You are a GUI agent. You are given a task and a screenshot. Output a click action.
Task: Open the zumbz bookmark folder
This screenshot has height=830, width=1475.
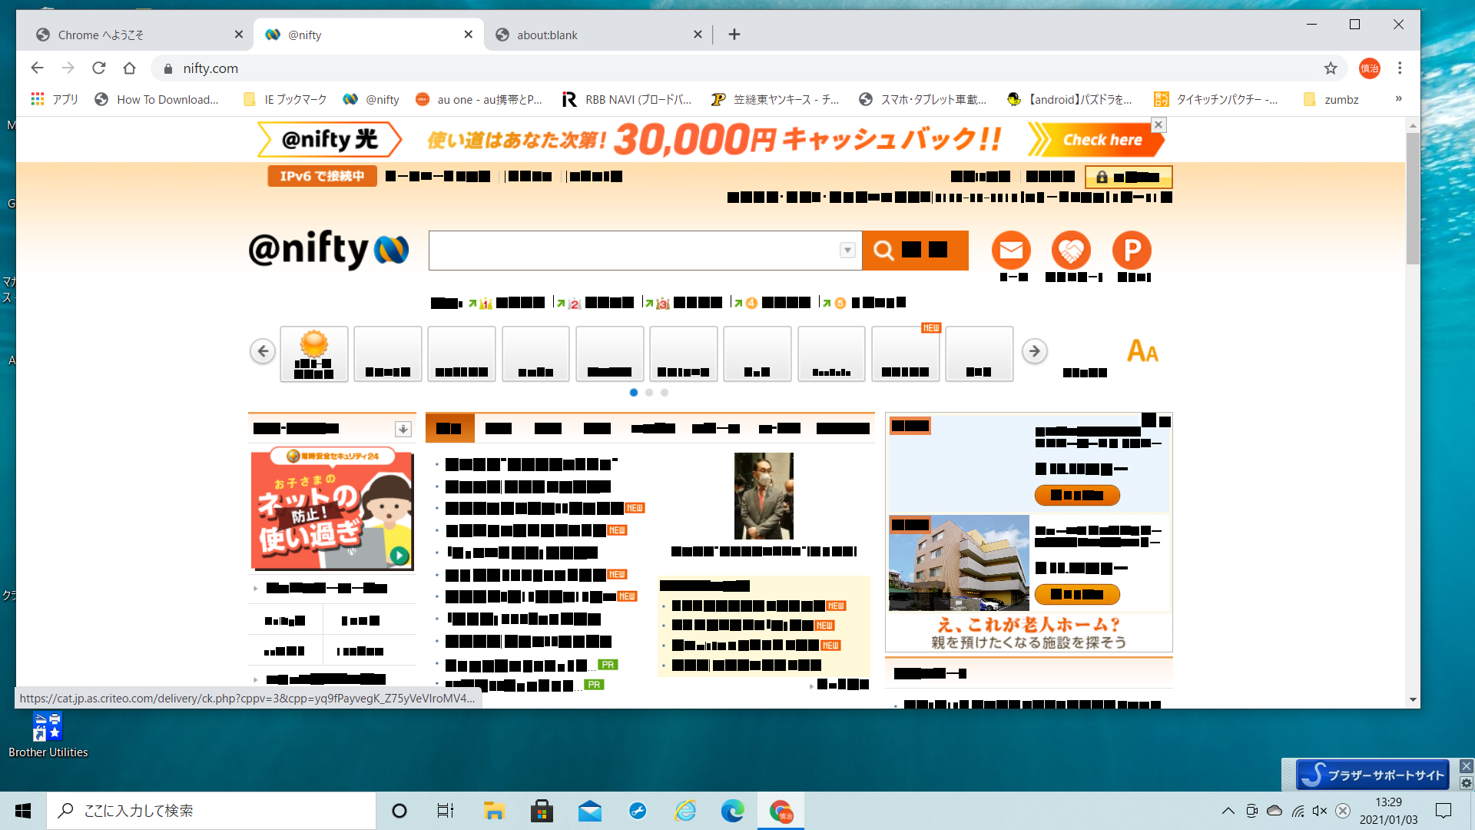1332,99
